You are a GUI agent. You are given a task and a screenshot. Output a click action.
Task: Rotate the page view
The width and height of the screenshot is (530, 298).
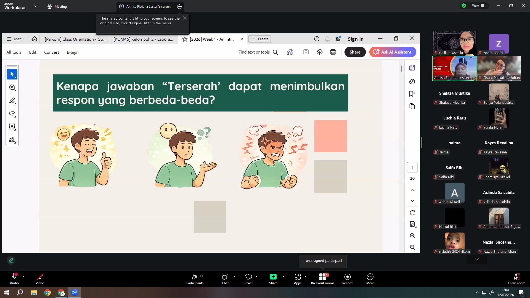click(x=412, y=213)
